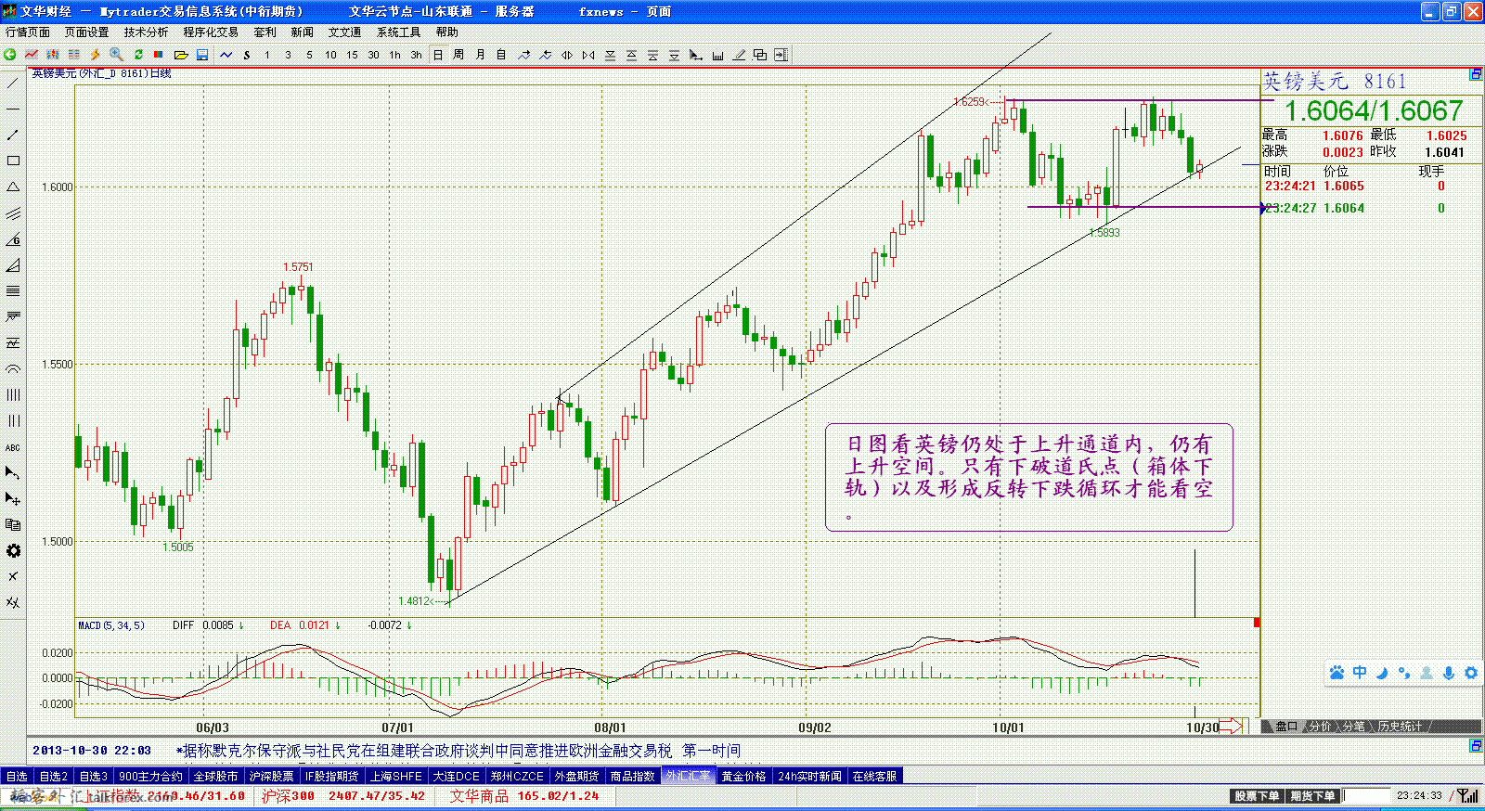Click the blue tick-line chart icon

226,55
